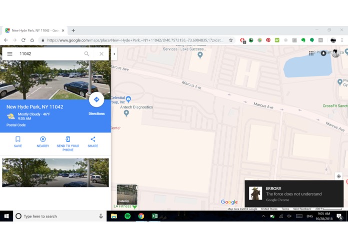
Task: Bookmark this page with the star icon
Action: coord(231,40)
